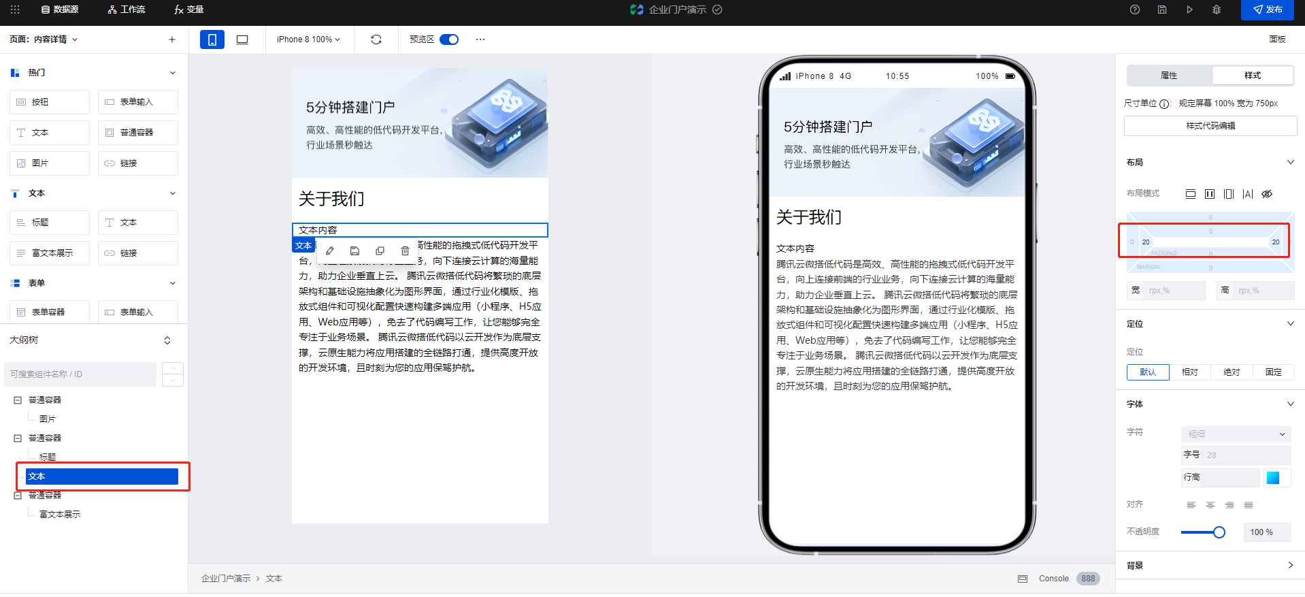Choose inline-block layout mode icon
Viewport: 1305px width, 597px height.
1229,194
